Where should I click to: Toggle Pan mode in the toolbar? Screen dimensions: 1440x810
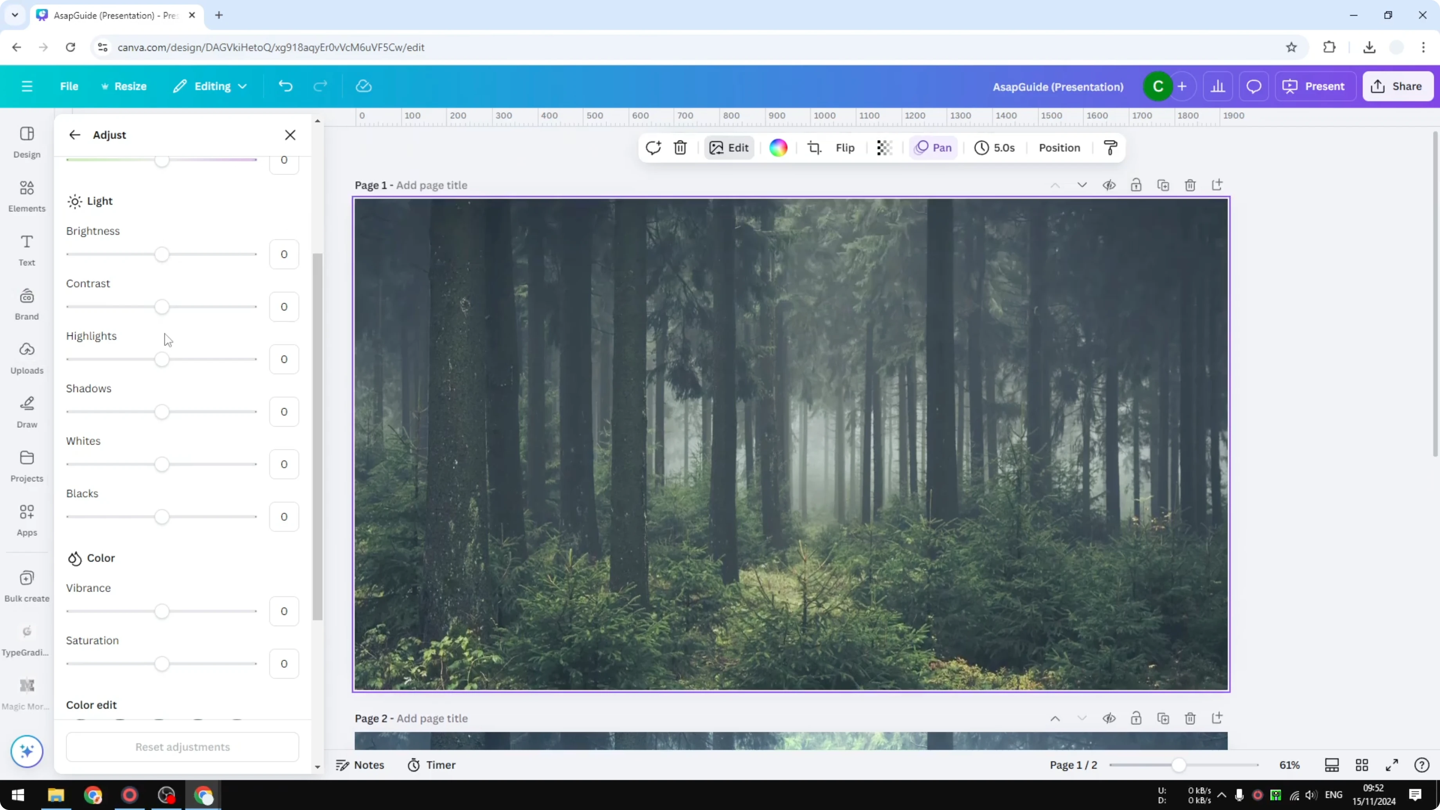(932, 148)
